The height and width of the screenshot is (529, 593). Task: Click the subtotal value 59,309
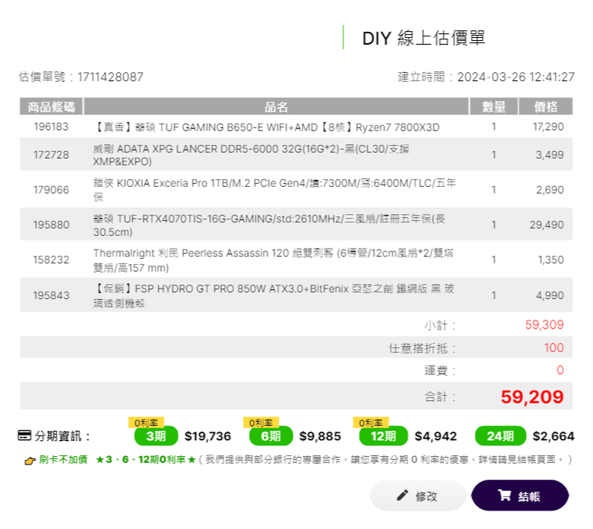tap(544, 324)
